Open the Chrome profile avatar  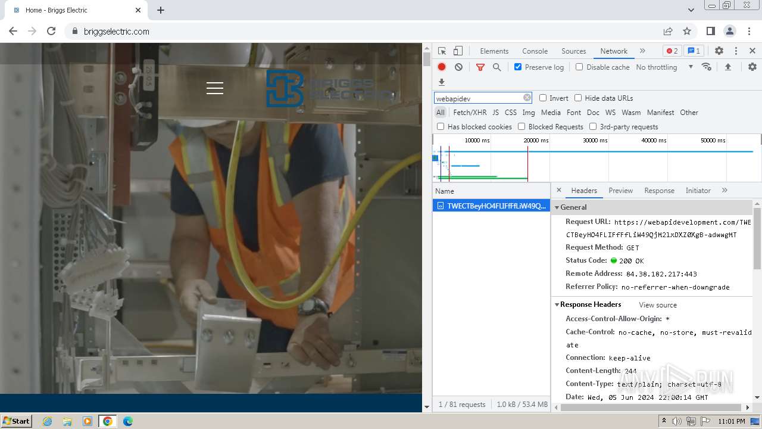(730, 31)
